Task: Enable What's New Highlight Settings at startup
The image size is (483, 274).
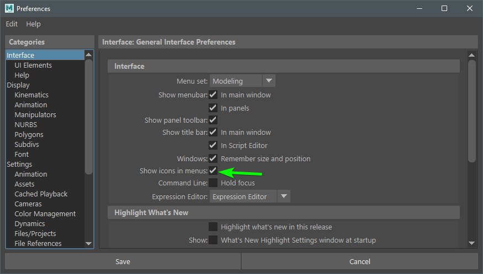Action: point(213,240)
